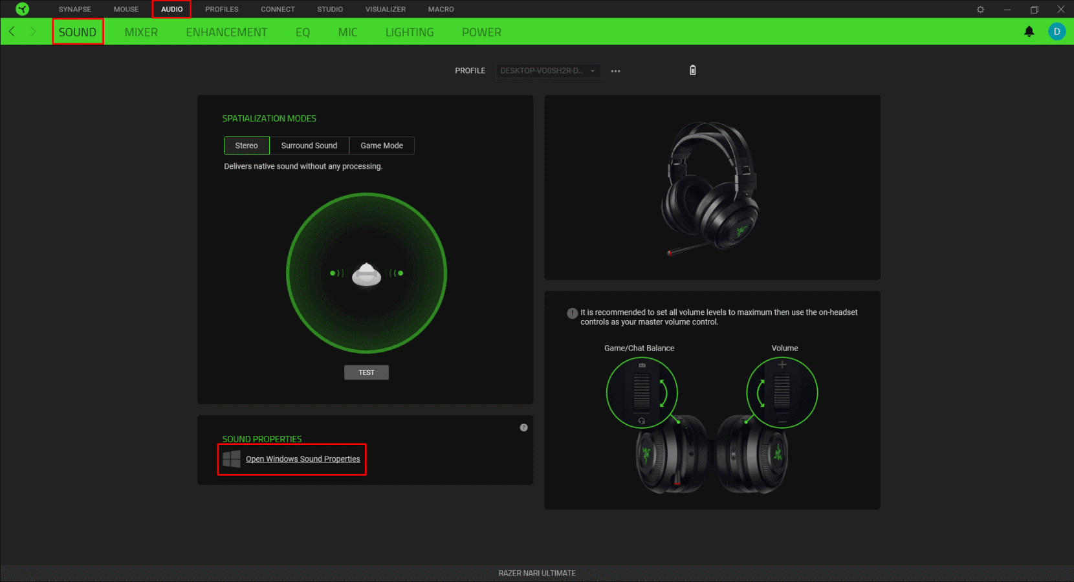Open profile options via ellipsis icon

click(x=615, y=70)
